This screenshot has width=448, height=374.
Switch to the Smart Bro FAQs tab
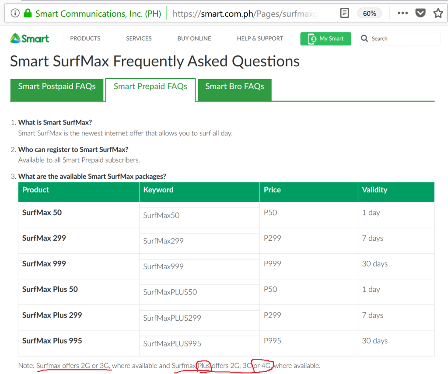click(x=234, y=86)
